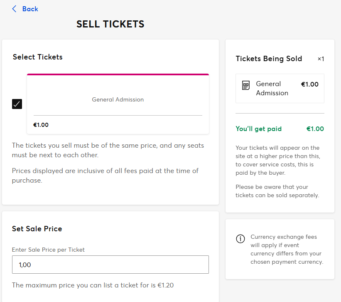341x302 pixels.
Task: Click the bold €1.00 price beside General Admission
Action: pos(309,84)
